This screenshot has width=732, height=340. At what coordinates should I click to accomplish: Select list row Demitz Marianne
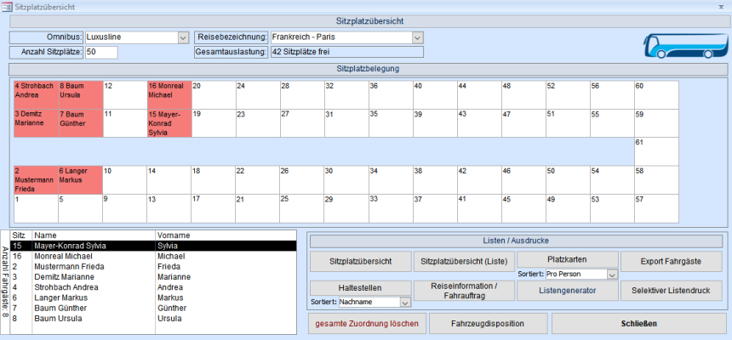pyautogui.click(x=153, y=277)
